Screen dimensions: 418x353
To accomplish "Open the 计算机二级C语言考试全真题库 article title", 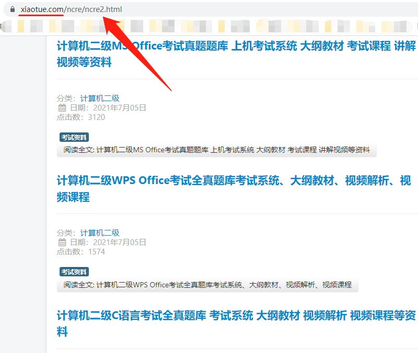I will [x=236, y=323].
